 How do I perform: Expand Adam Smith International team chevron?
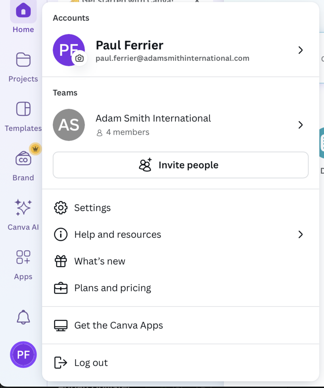pos(300,125)
